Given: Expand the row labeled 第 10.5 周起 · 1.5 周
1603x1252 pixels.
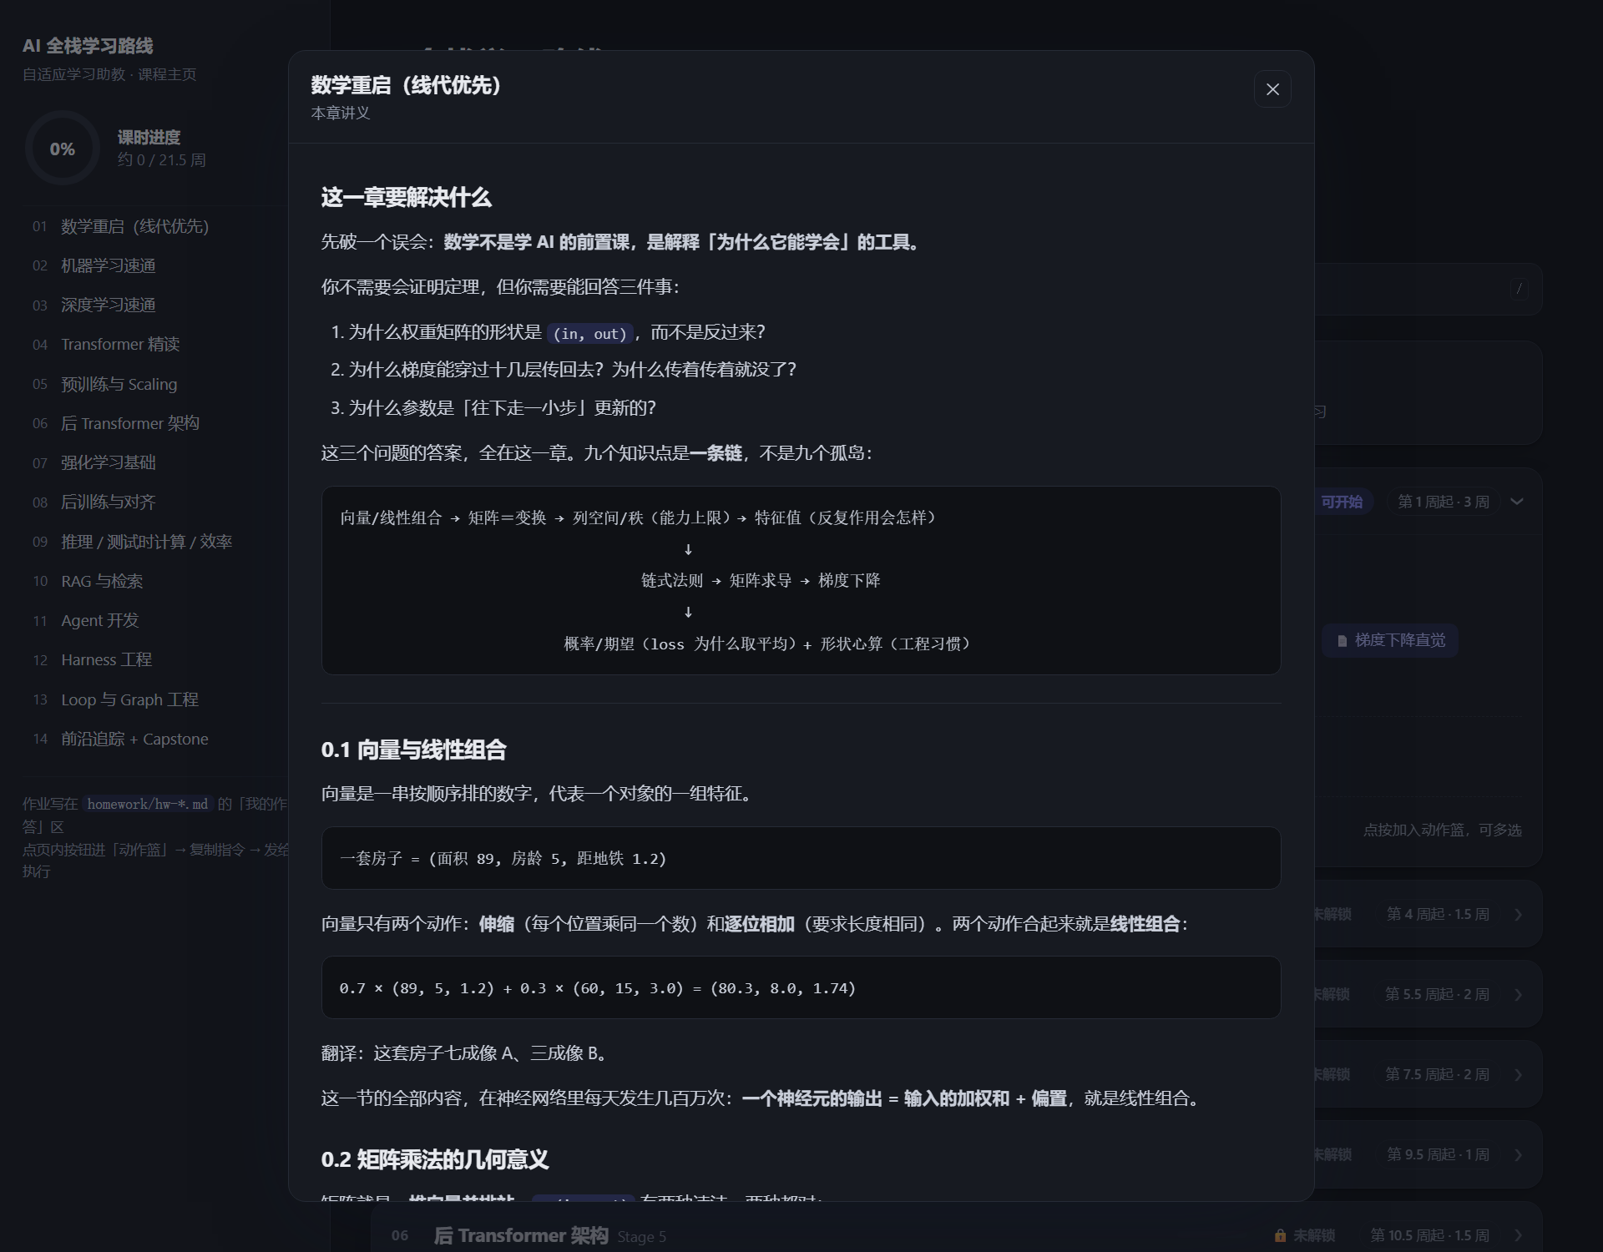Looking at the screenshot, I should click(x=1518, y=1235).
